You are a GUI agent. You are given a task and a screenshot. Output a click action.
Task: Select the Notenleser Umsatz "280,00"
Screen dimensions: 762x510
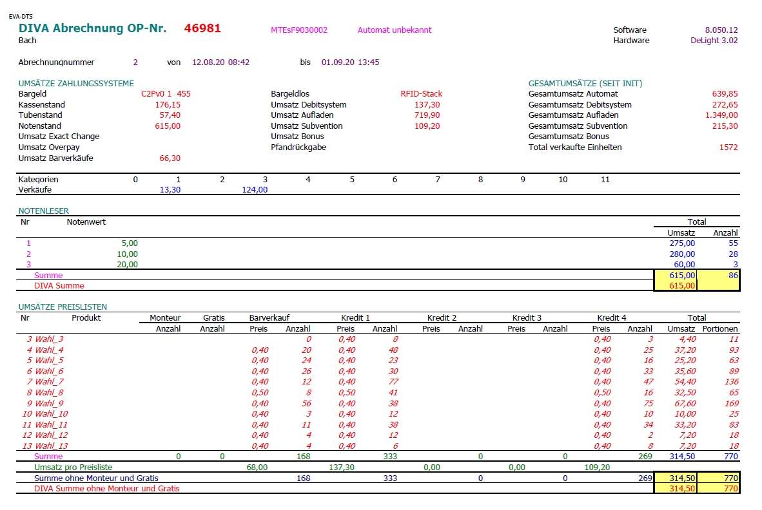682,254
